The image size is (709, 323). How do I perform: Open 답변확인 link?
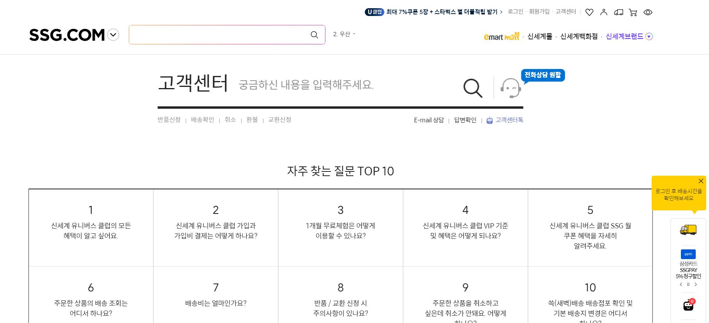(465, 120)
